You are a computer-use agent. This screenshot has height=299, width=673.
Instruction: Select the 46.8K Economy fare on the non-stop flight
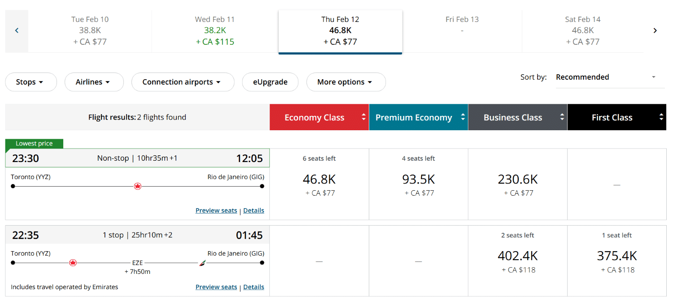319,184
